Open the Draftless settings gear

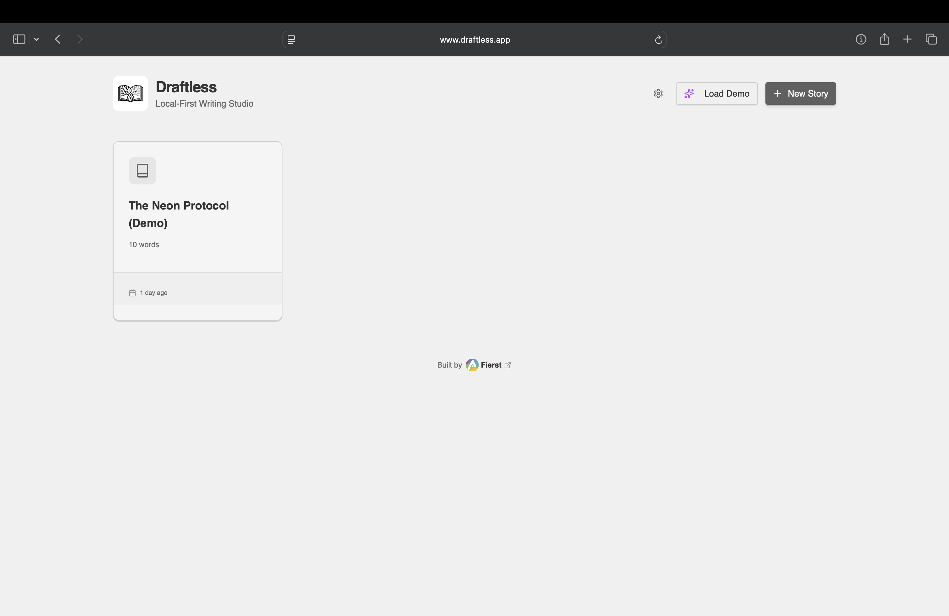658,94
